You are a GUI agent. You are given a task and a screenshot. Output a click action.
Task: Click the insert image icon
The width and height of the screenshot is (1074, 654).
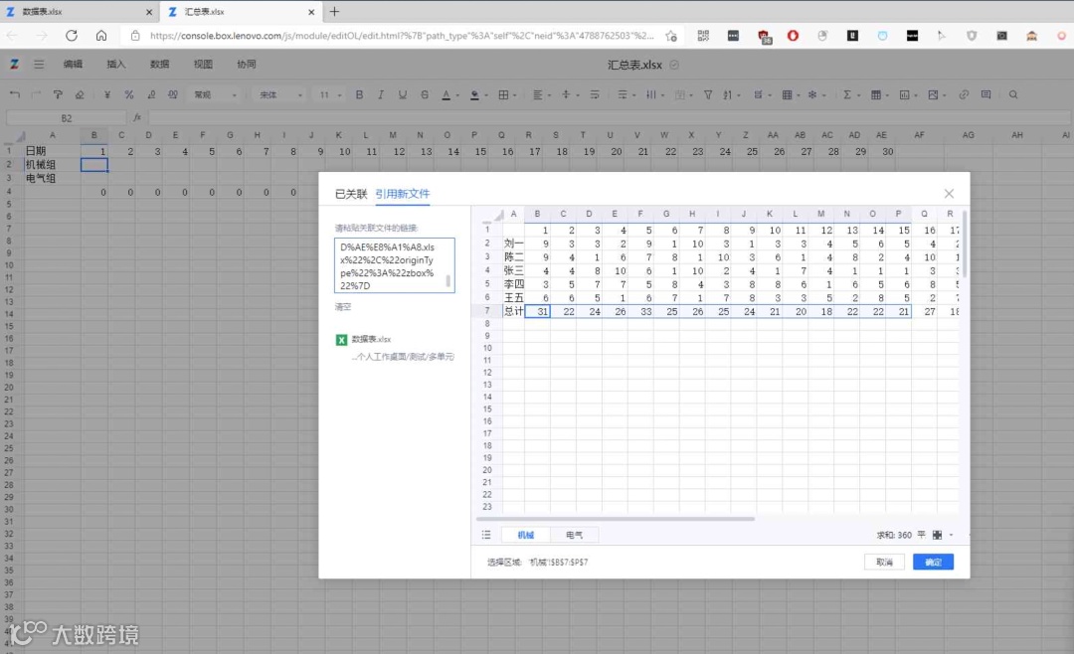tap(933, 94)
